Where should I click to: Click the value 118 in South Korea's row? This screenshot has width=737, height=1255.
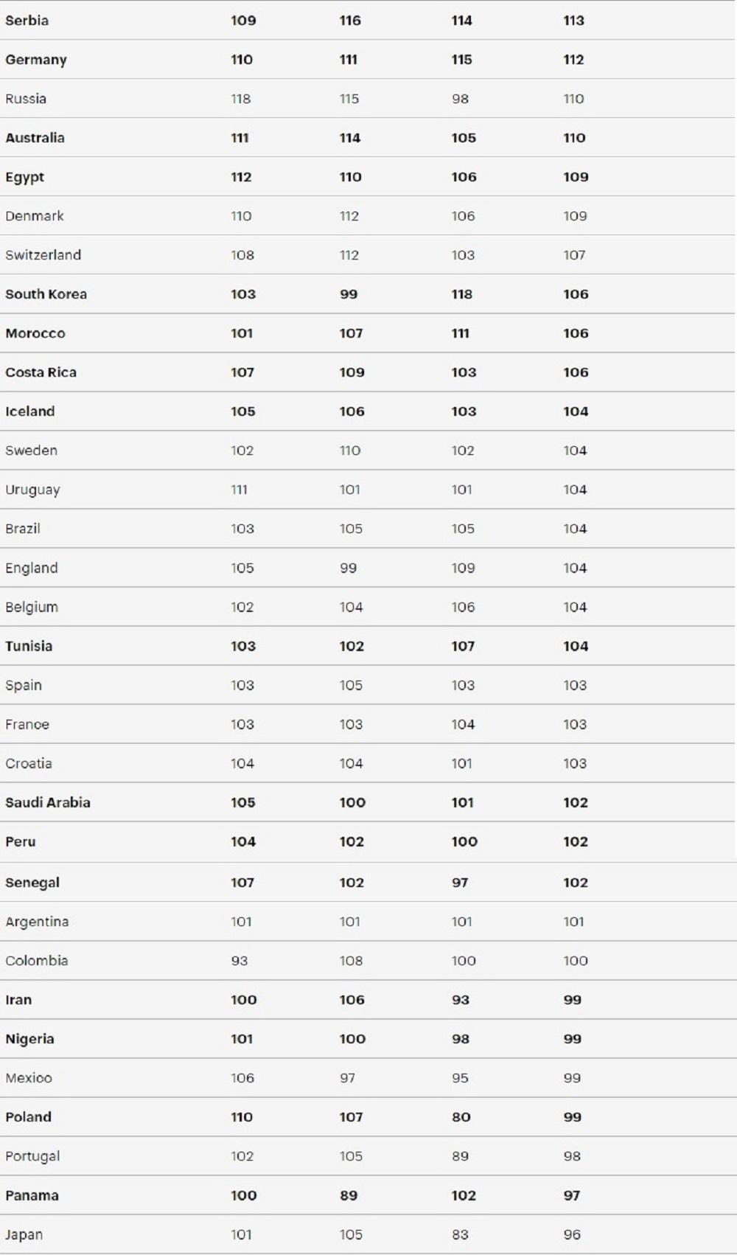(x=462, y=294)
